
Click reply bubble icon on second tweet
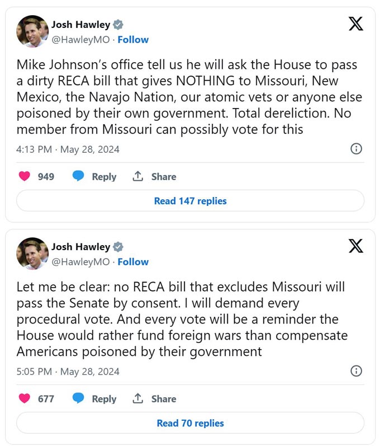click(x=78, y=398)
